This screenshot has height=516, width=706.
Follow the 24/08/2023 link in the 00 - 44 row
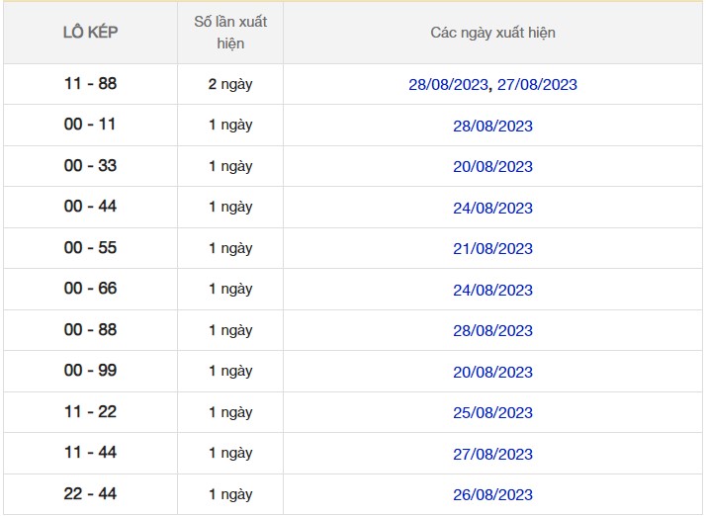tap(492, 208)
